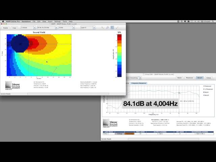Viewport: 216px width, 162px height.
Task: Click the Result button in Virtual SIM
Action: coord(199,78)
